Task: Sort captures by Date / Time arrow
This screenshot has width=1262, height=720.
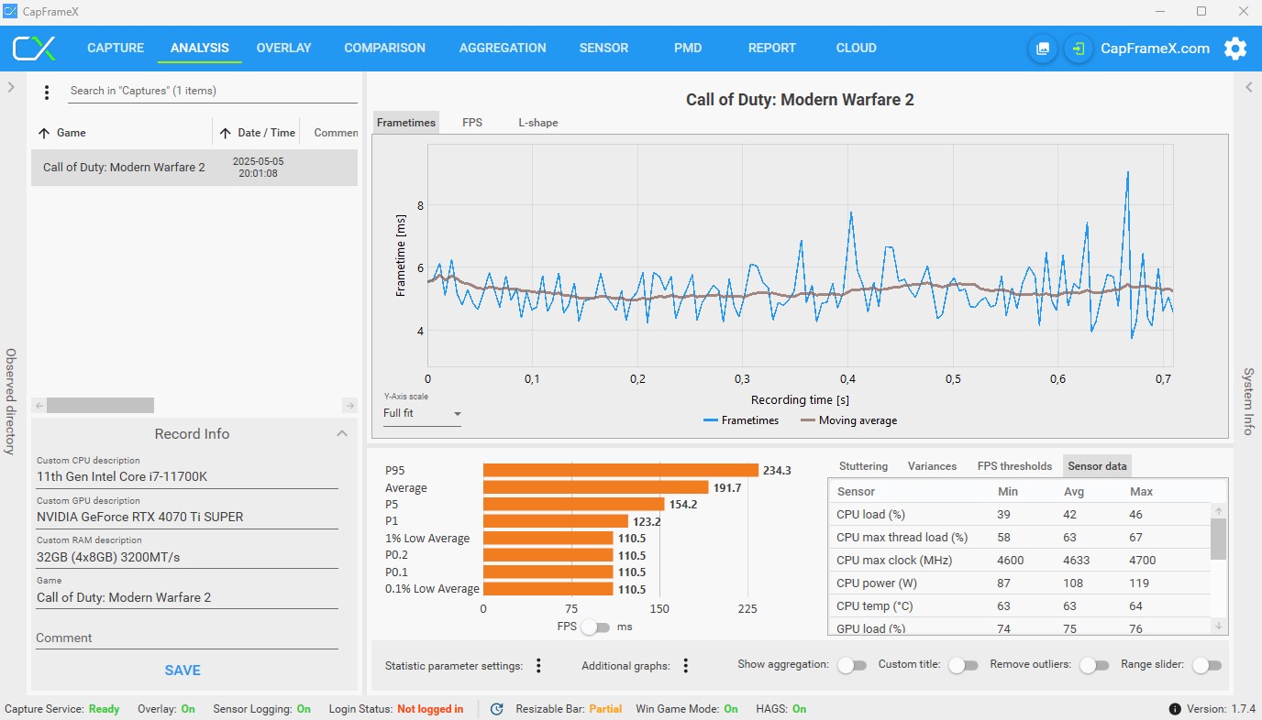Action: click(226, 133)
